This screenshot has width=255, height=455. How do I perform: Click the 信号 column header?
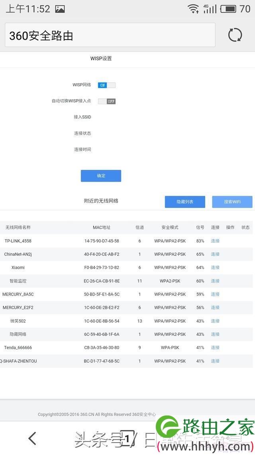coord(200,227)
